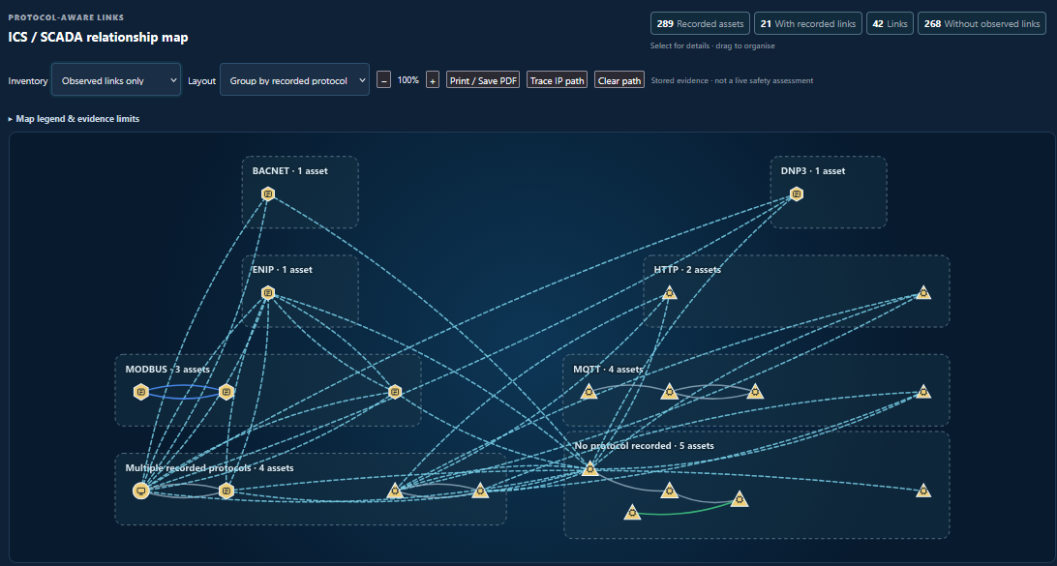Click the MQTT · 4 assets group label
The image size is (1057, 566).
coord(608,370)
